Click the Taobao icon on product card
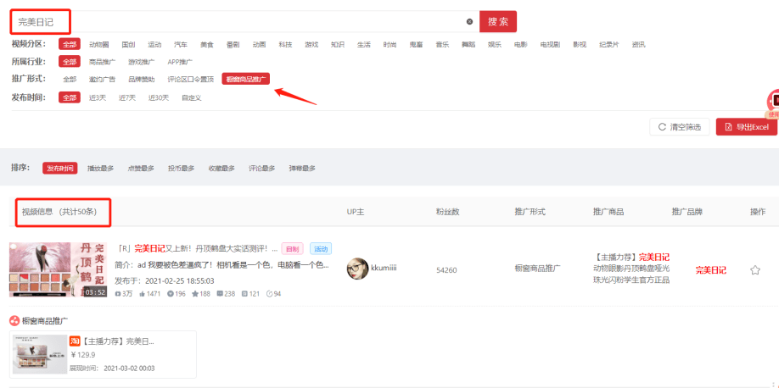Image resolution: width=779 pixels, height=388 pixels. [75, 341]
